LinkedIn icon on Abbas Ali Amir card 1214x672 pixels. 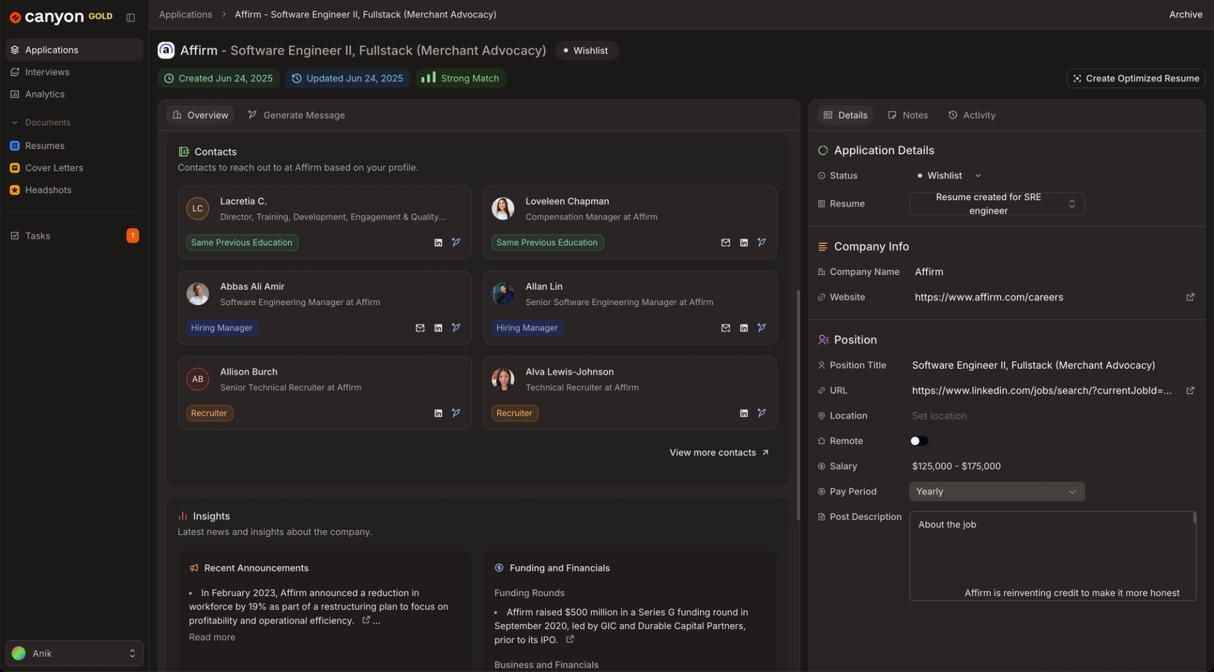pos(438,328)
